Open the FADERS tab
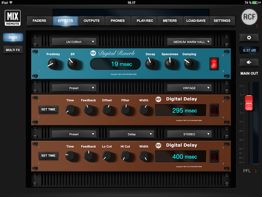 click(x=39, y=21)
